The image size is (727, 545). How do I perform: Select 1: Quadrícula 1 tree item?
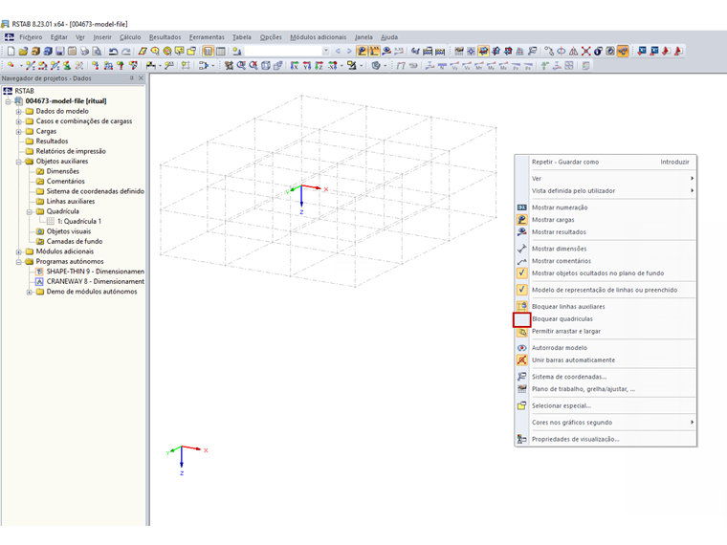(79, 222)
